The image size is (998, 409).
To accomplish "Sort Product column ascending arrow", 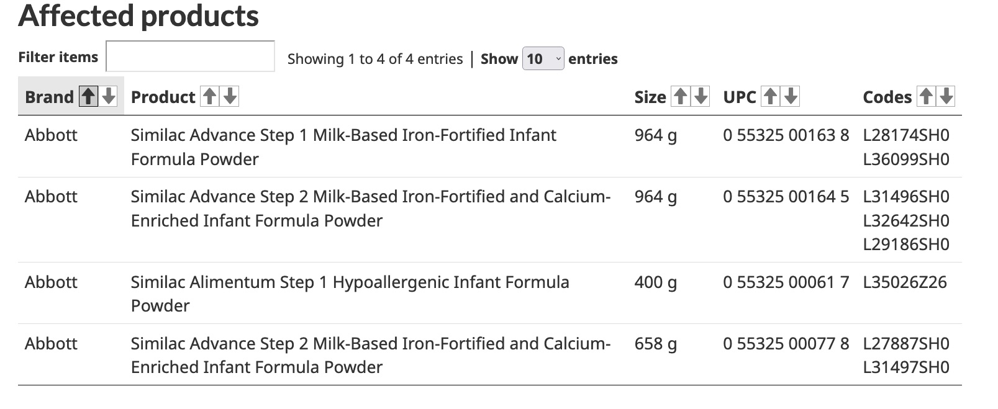I will coord(210,96).
